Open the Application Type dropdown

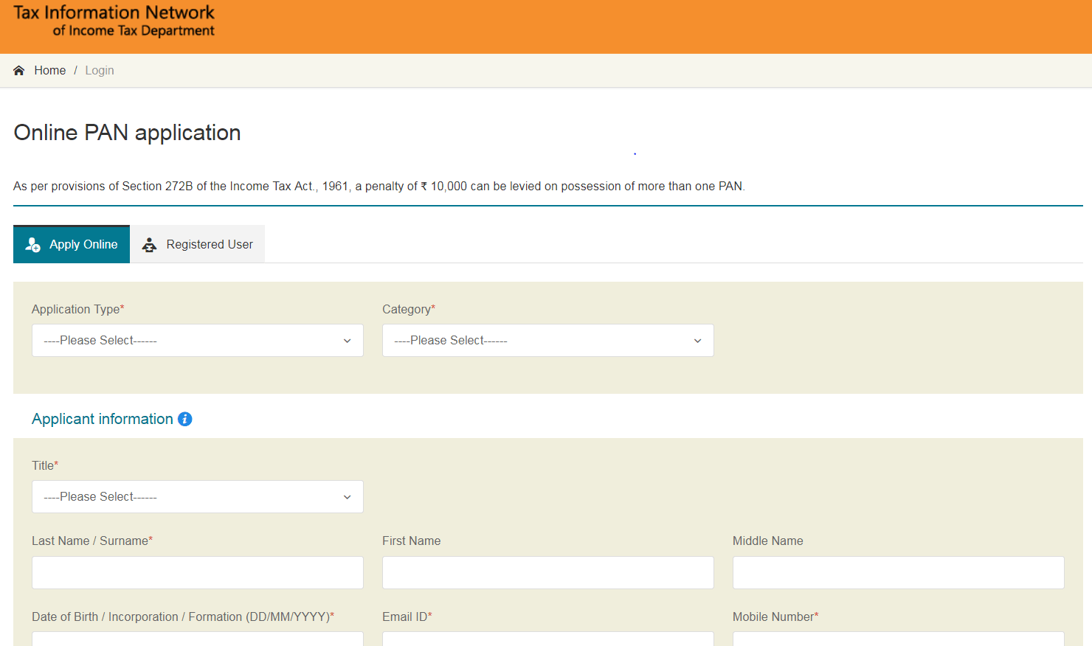pyautogui.click(x=198, y=341)
